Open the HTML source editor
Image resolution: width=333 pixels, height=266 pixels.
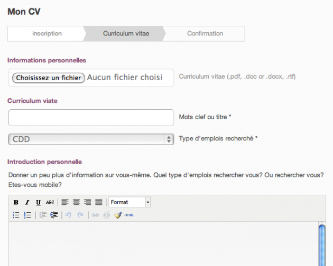point(129,215)
